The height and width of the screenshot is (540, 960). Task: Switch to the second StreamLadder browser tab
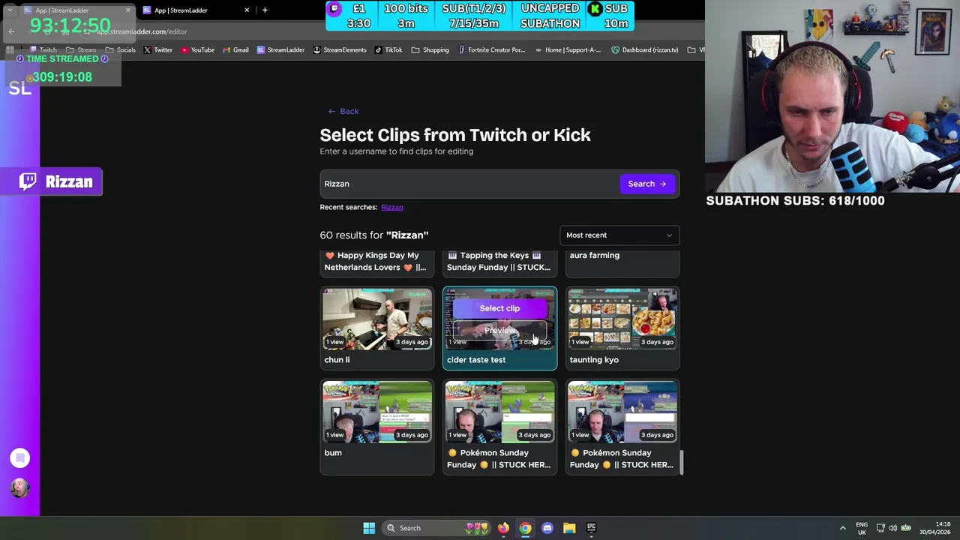tap(196, 10)
